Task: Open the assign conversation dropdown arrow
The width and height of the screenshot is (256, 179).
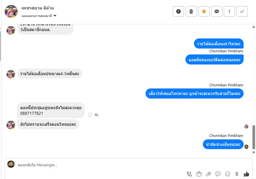Action: point(55,16)
